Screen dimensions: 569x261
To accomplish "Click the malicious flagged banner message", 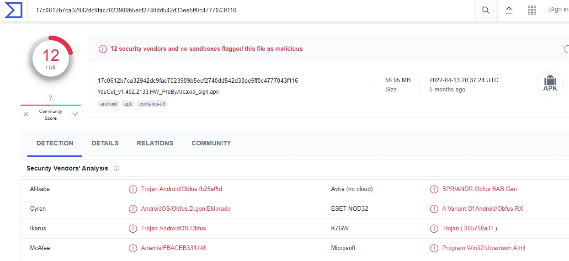I will (x=207, y=48).
